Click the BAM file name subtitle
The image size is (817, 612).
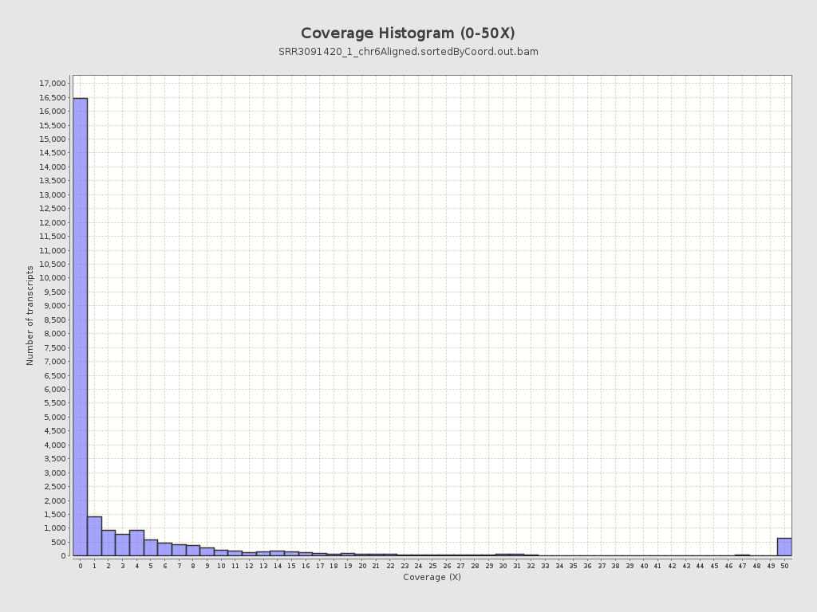coord(408,52)
